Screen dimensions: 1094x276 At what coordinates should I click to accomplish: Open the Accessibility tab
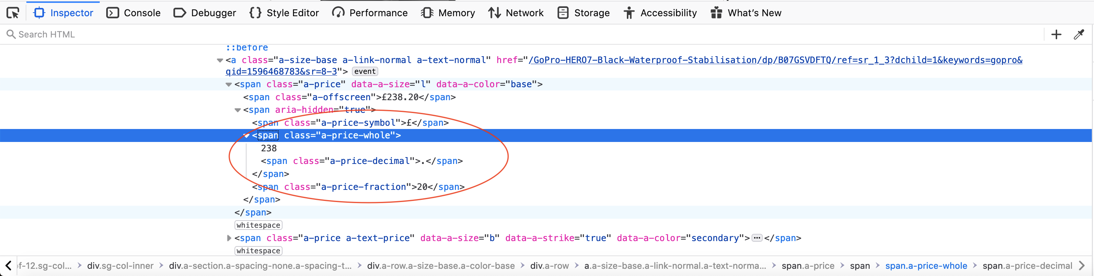click(x=660, y=13)
